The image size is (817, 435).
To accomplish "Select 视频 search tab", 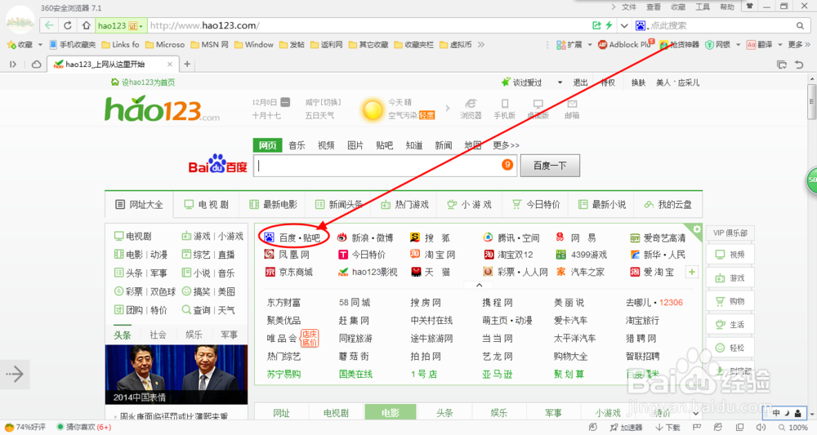I will [x=326, y=146].
